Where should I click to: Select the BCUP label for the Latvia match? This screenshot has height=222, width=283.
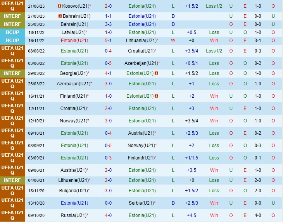12,32
